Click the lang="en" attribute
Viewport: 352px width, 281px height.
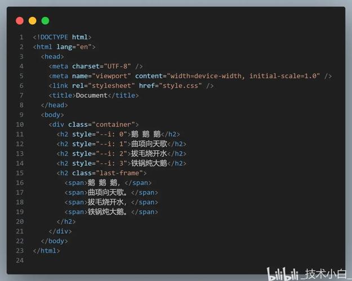coord(74,47)
